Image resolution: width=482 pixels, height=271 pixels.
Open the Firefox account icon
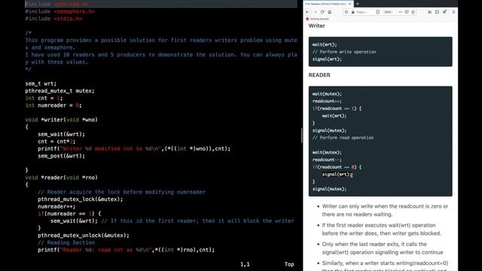(445, 12)
